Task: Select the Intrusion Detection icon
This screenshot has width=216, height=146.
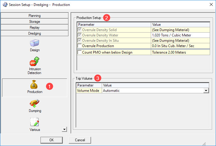Action: [35, 62]
